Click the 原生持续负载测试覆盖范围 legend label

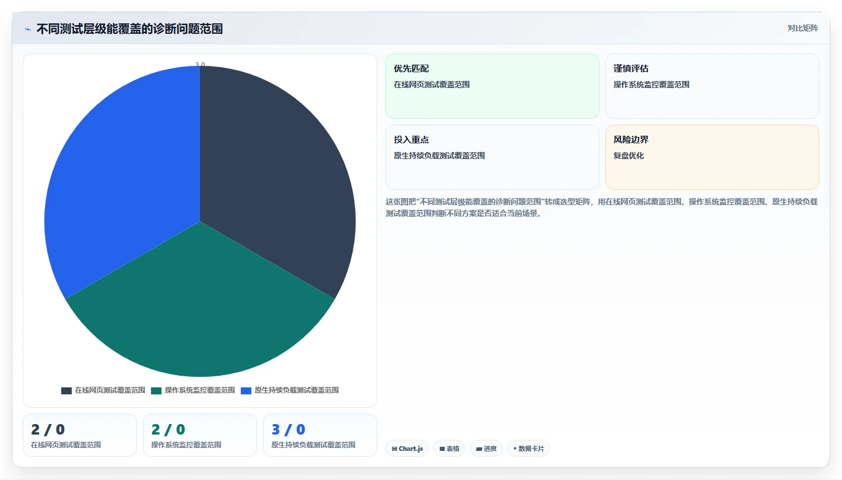click(297, 390)
